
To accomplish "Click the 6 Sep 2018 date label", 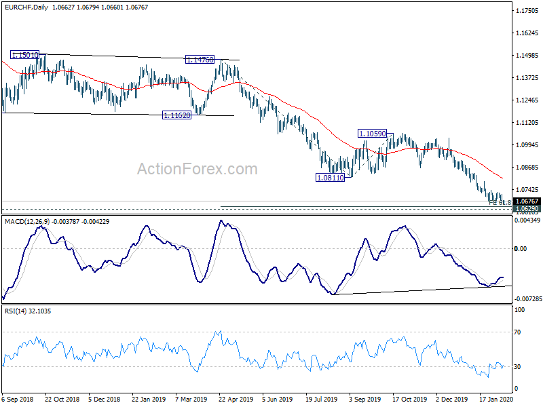I will tap(18, 400).
